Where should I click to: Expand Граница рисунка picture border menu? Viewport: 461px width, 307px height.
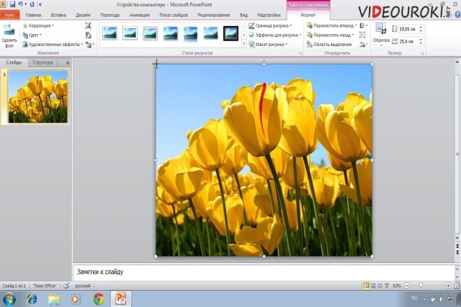[270, 26]
